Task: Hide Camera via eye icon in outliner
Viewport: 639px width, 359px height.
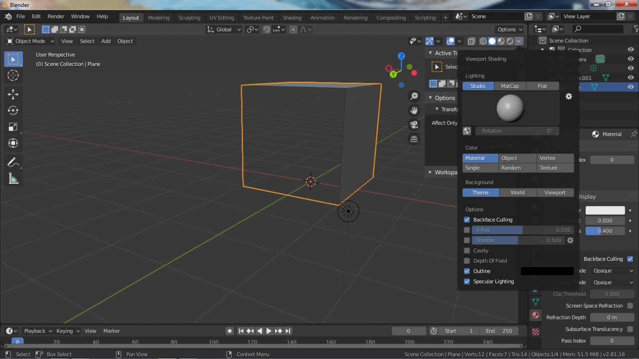Action: coord(631,59)
